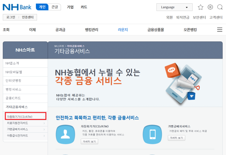Open the 오픈뱅킹 menu
This screenshot has width=226, height=155.
[x=190, y=30]
